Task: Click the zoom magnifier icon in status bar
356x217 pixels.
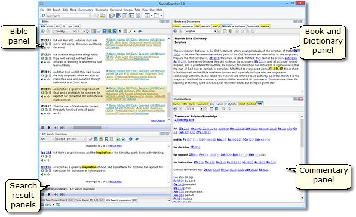Action: (x=42, y=204)
